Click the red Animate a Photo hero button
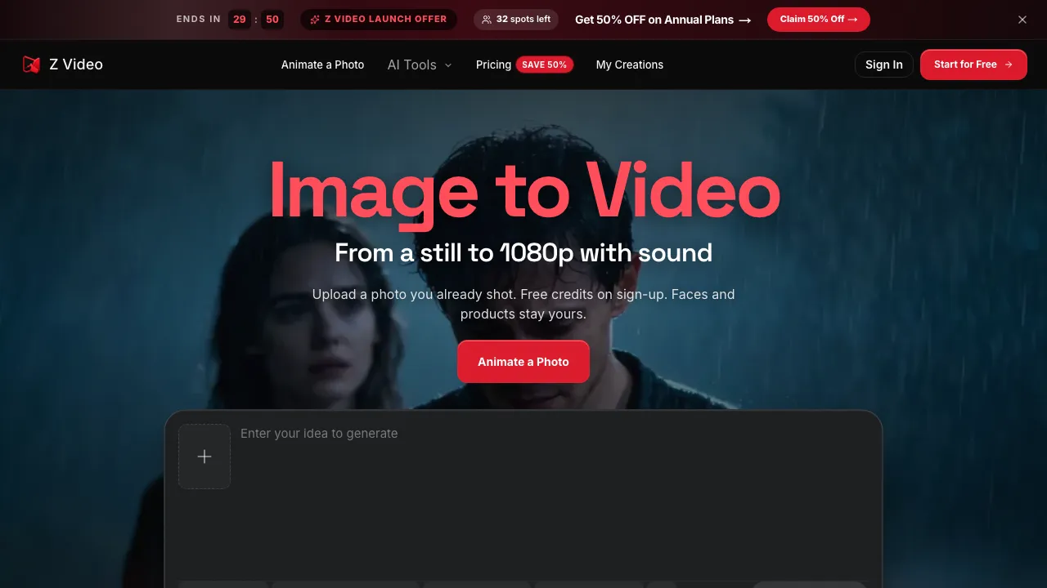This screenshot has width=1047, height=588. tap(523, 361)
